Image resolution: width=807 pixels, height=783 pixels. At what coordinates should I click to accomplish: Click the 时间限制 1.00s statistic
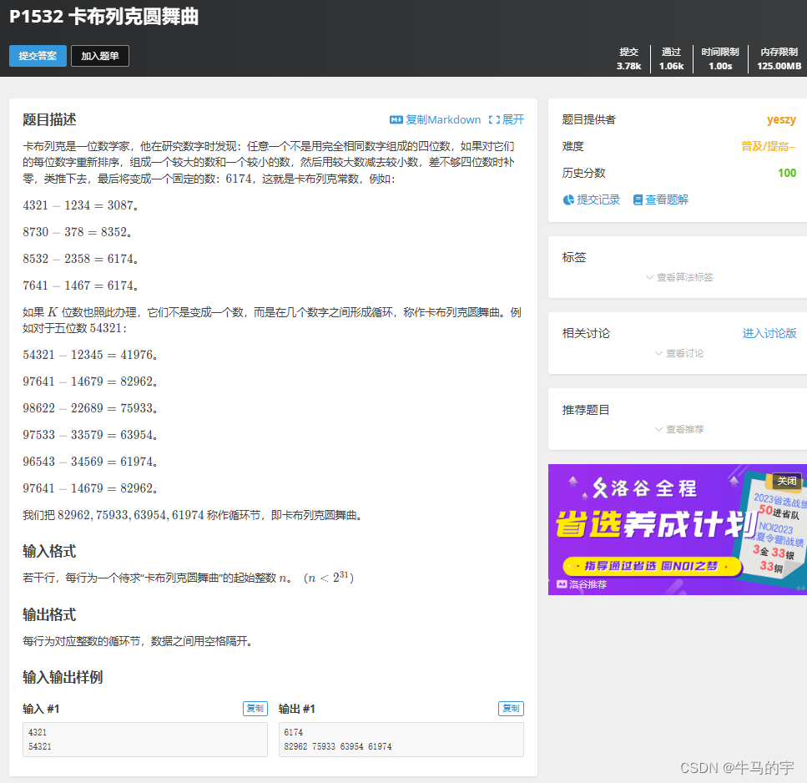[720, 58]
